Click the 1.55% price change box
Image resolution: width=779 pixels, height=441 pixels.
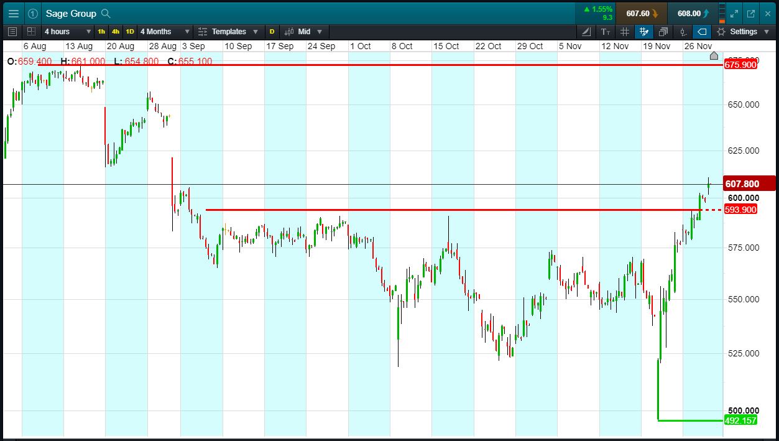coord(597,13)
